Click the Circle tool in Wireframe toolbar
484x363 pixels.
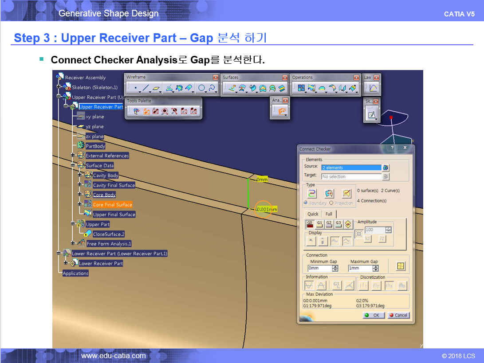point(202,88)
